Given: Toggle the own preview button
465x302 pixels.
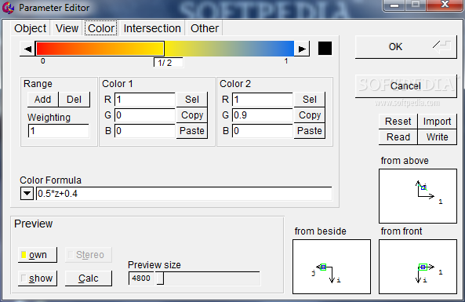Looking at the screenshot, I should [38, 255].
